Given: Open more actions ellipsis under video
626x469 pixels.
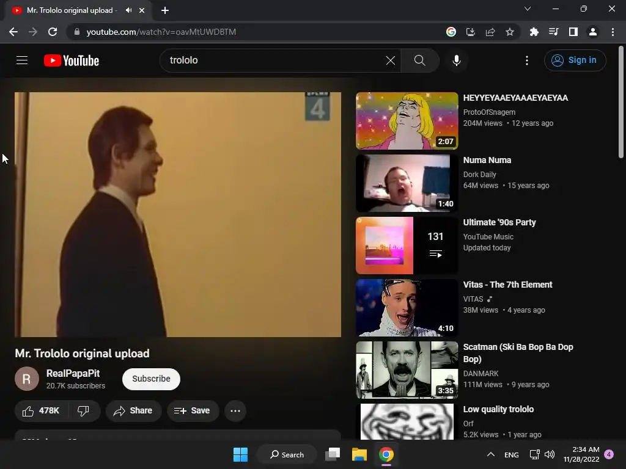Looking at the screenshot, I should coord(235,411).
